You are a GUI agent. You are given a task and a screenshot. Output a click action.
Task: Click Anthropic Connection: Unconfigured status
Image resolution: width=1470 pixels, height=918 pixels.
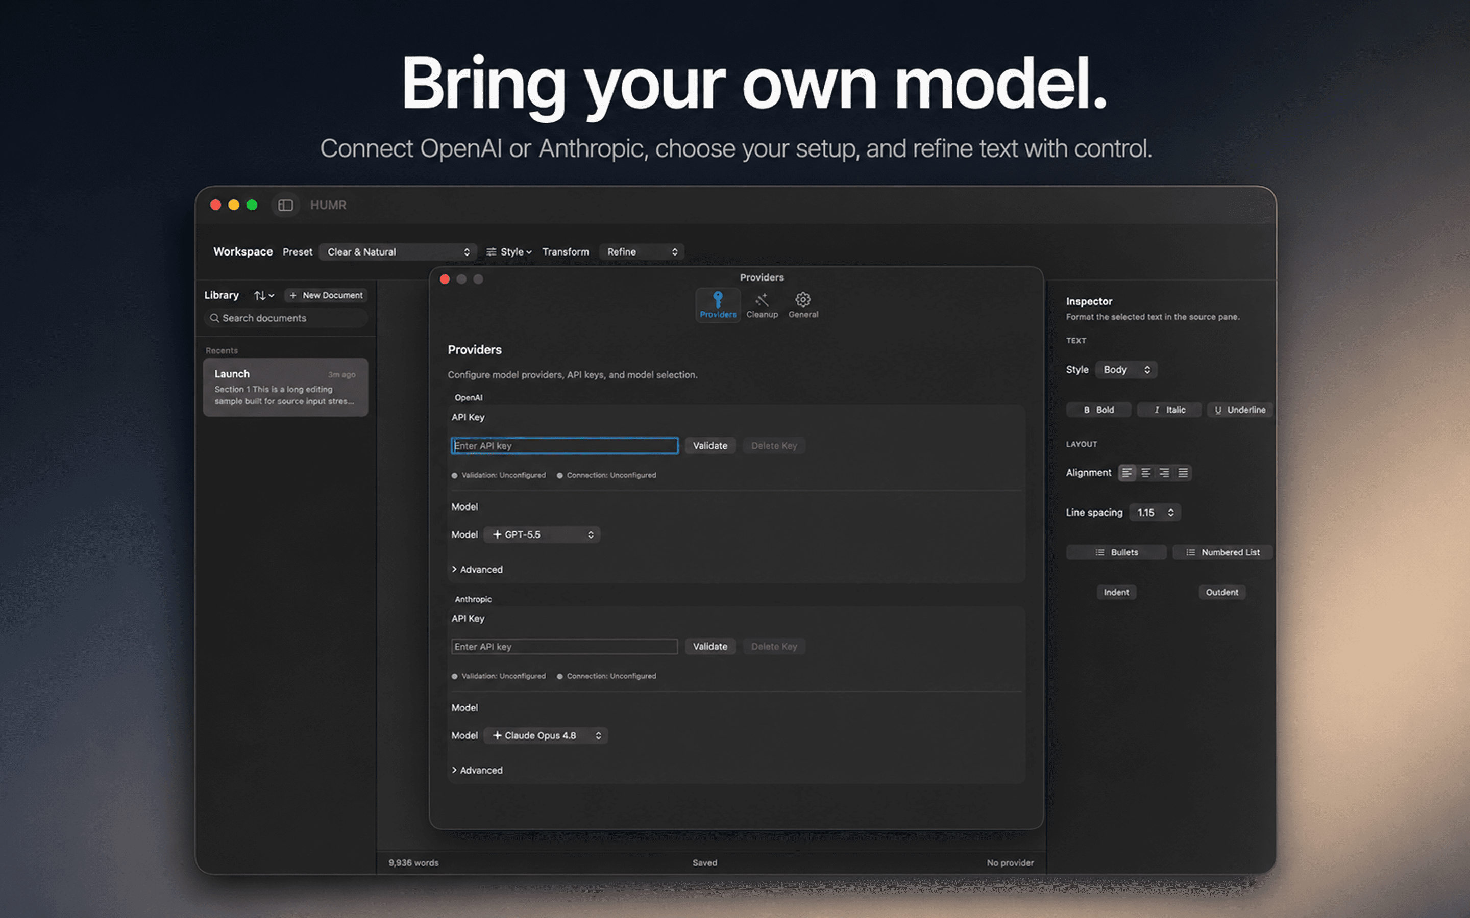coord(607,676)
